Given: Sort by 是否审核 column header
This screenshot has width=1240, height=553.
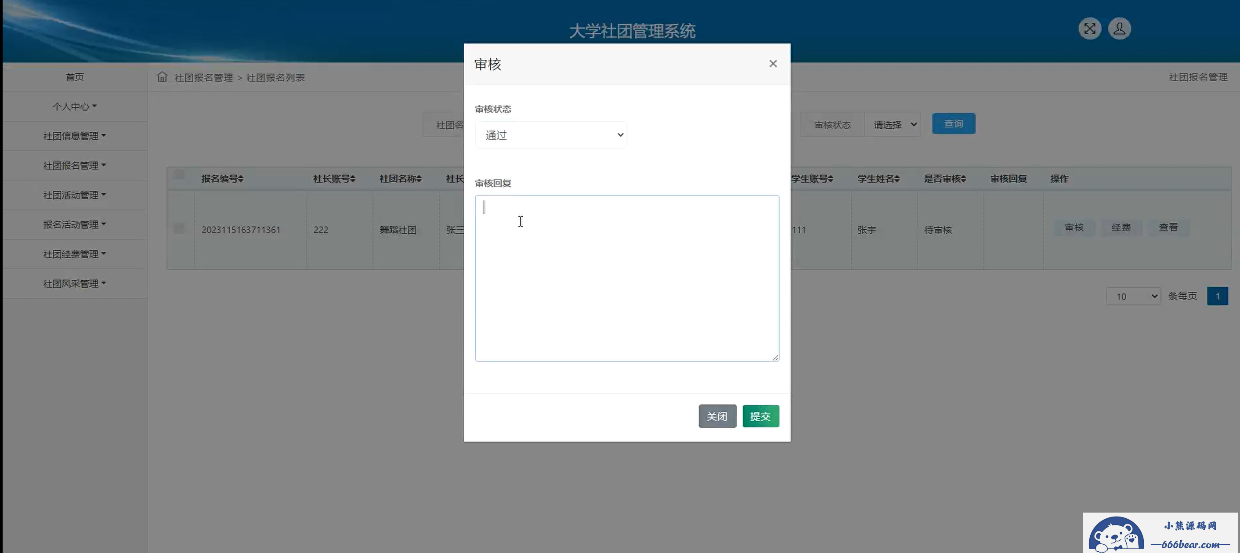Looking at the screenshot, I should (x=945, y=179).
